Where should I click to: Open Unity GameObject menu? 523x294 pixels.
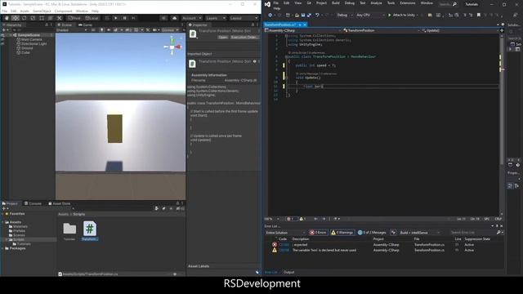tap(42, 11)
